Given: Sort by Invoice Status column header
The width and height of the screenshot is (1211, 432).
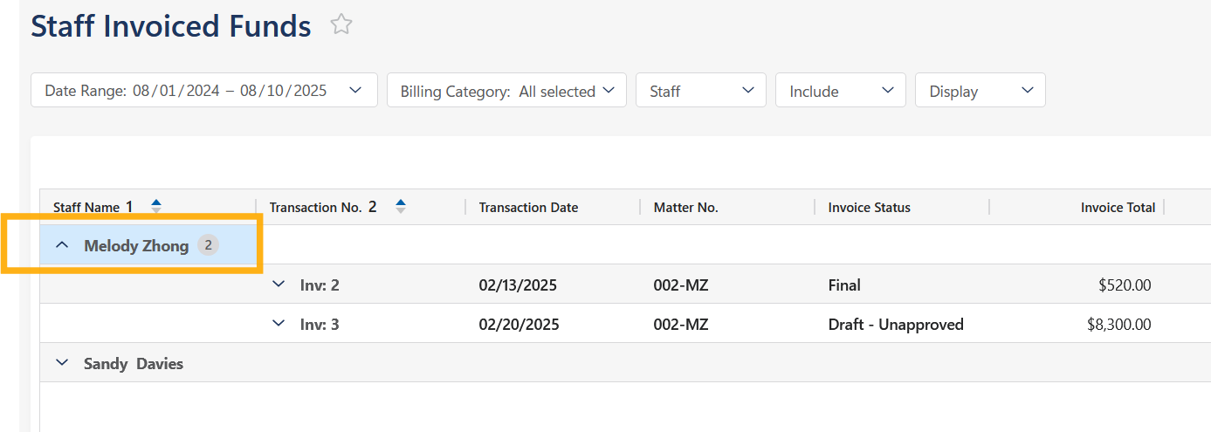Looking at the screenshot, I should [x=869, y=208].
